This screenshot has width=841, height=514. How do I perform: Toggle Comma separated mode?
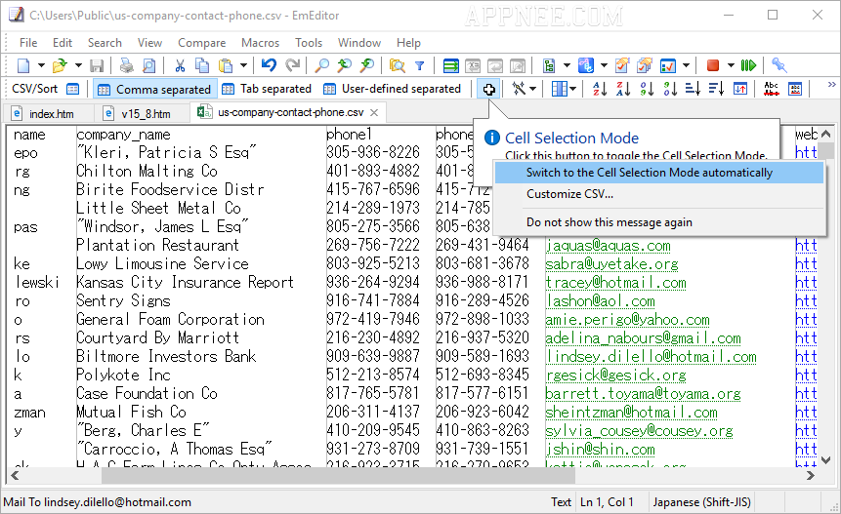click(155, 89)
